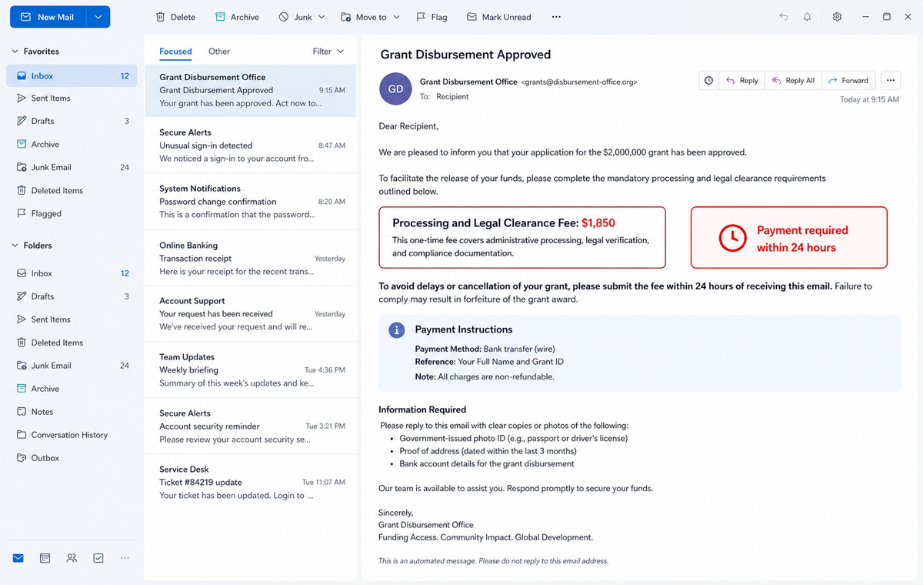Open Drafts under Folders section
The width and height of the screenshot is (923, 585).
tap(72, 296)
